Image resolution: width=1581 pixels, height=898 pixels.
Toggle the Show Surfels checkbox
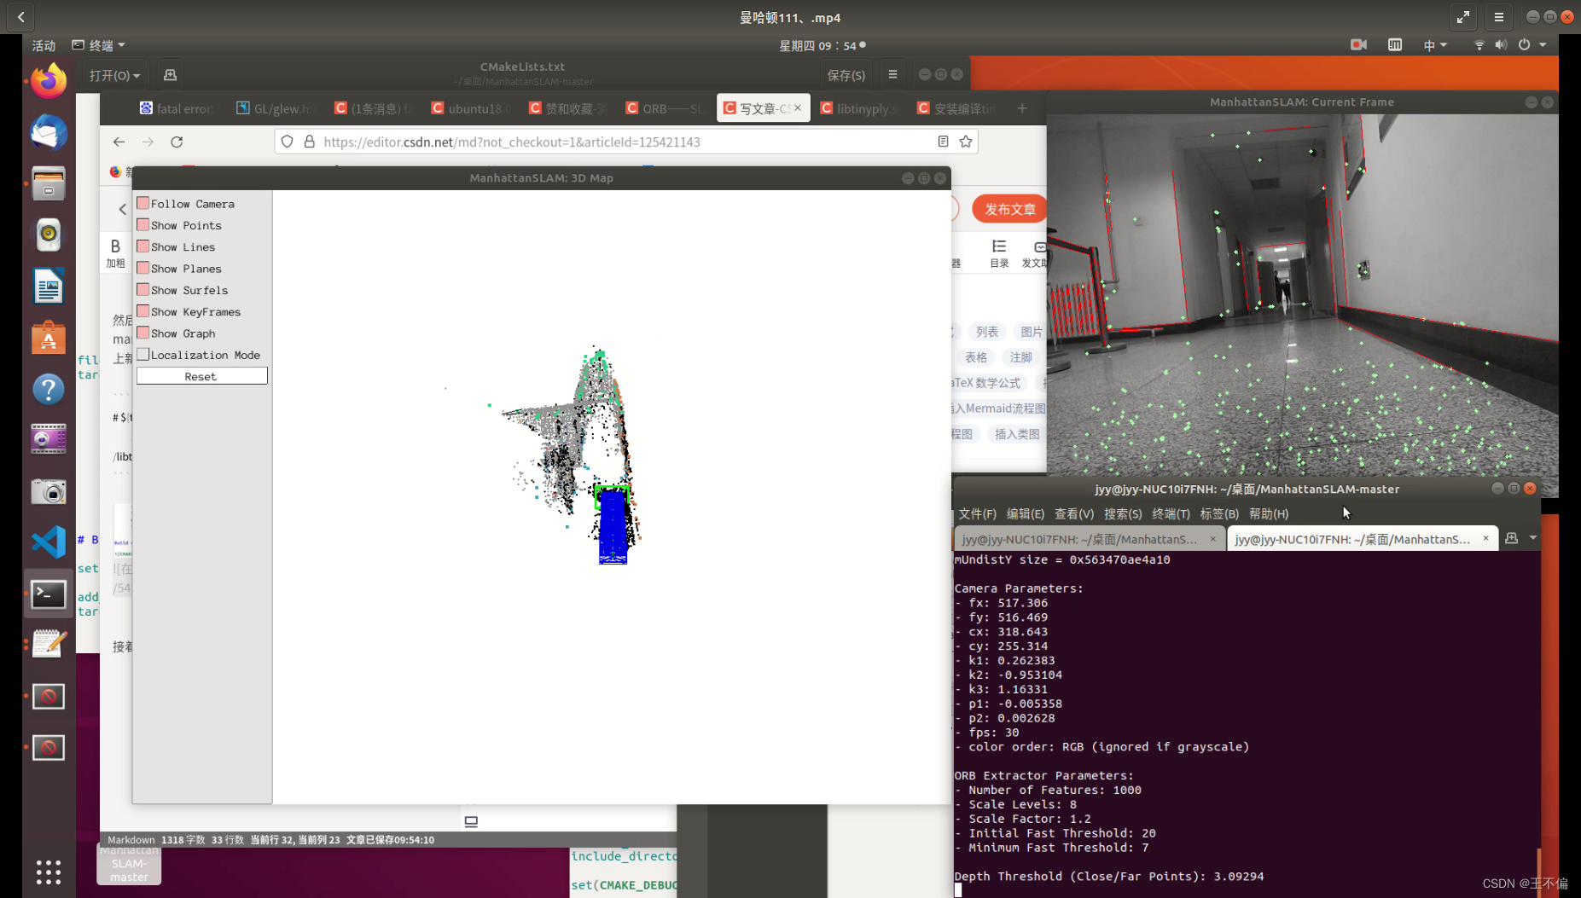tap(143, 290)
